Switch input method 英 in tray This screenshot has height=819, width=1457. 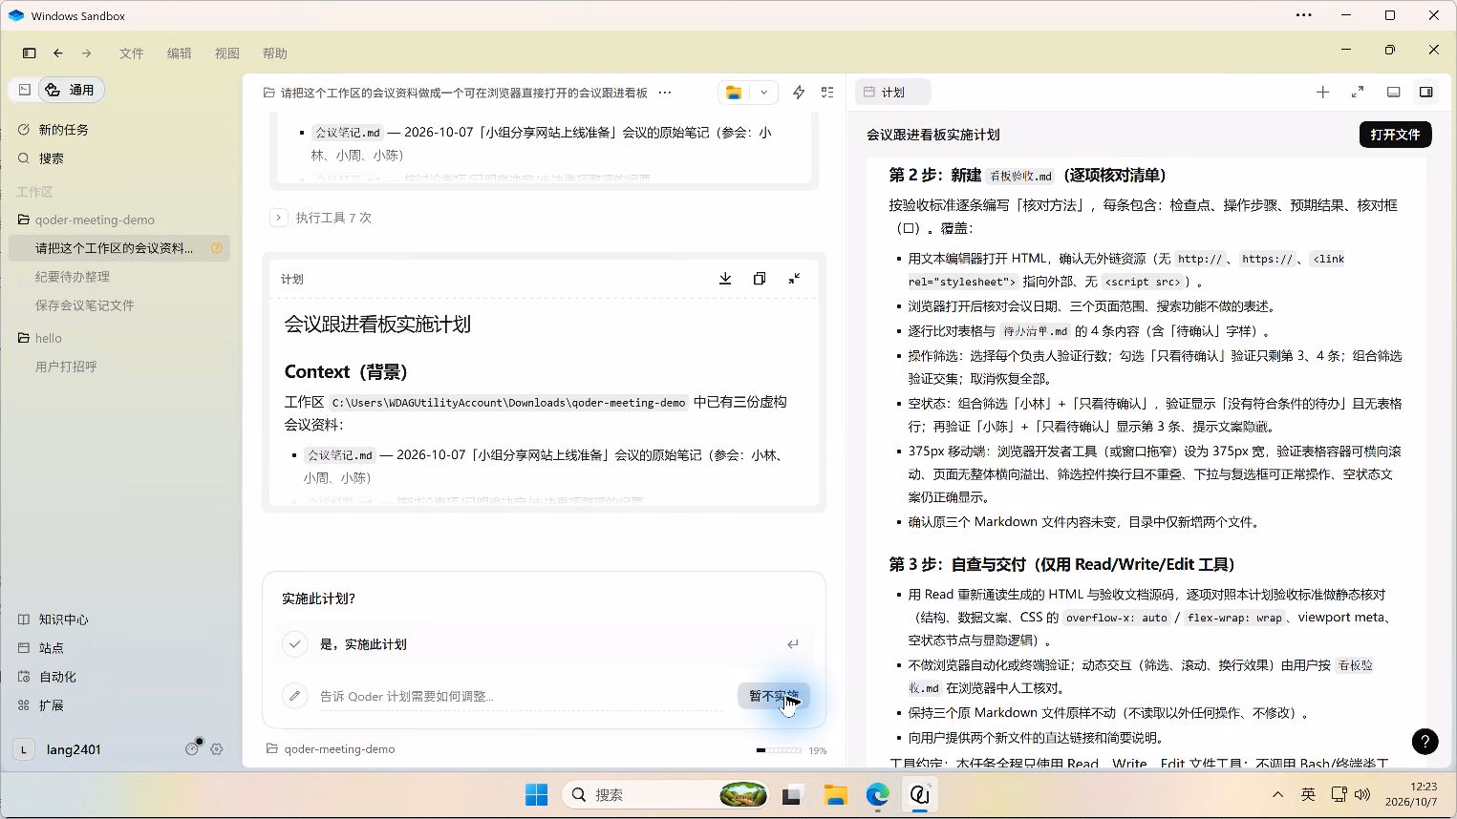point(1308,794)
